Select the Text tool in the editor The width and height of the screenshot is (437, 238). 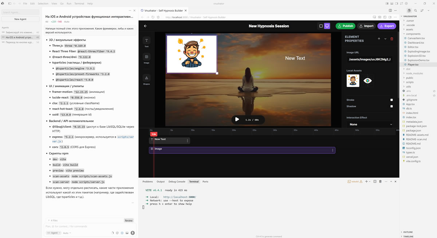click(146, 42)
